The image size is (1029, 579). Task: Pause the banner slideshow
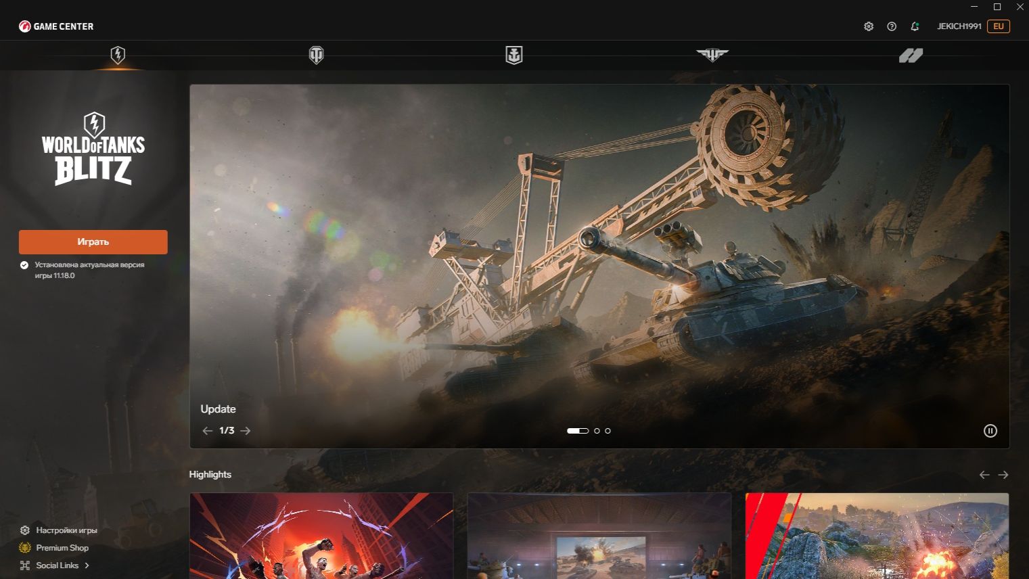[990, 431]
